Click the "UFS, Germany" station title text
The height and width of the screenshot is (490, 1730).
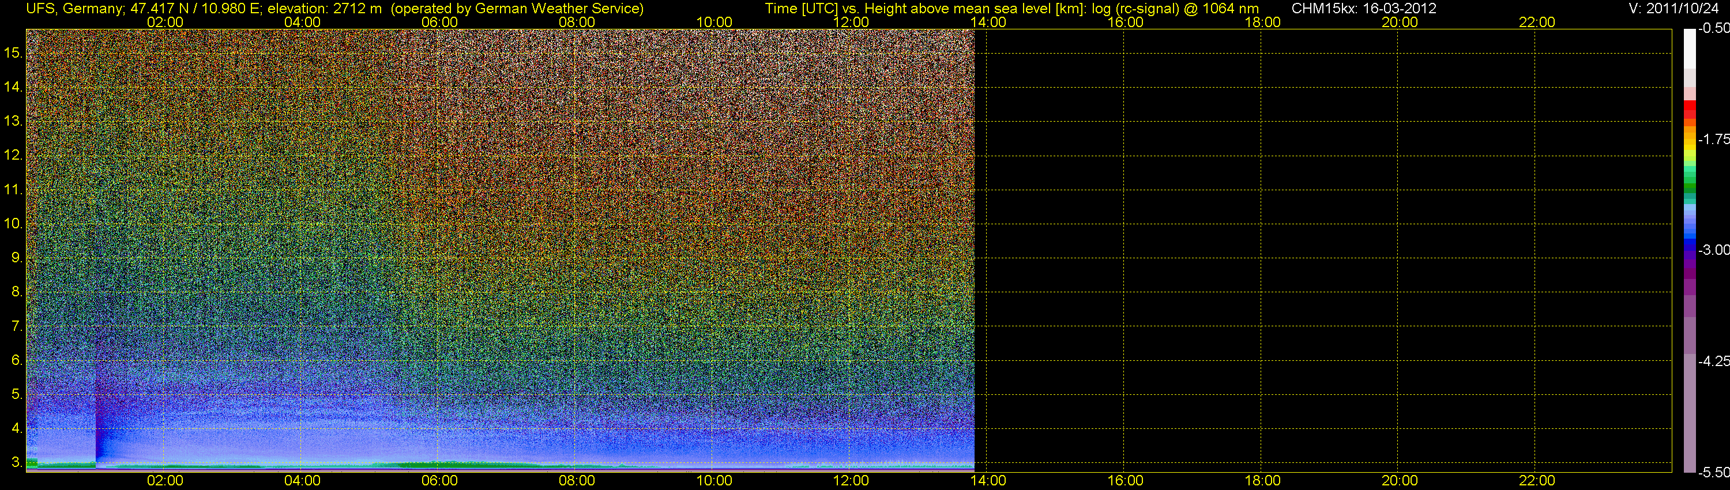pyautogui.click(x=74, y=9)
